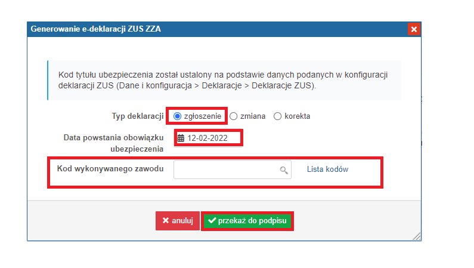Screen dimensions: 474x268
Task: Click the checkmark icon on przekaż button
Action: click(212, 221)
